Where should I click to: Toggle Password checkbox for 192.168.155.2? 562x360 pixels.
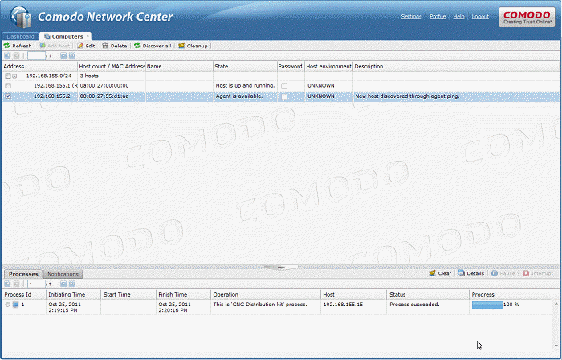(x=284, y=96)
